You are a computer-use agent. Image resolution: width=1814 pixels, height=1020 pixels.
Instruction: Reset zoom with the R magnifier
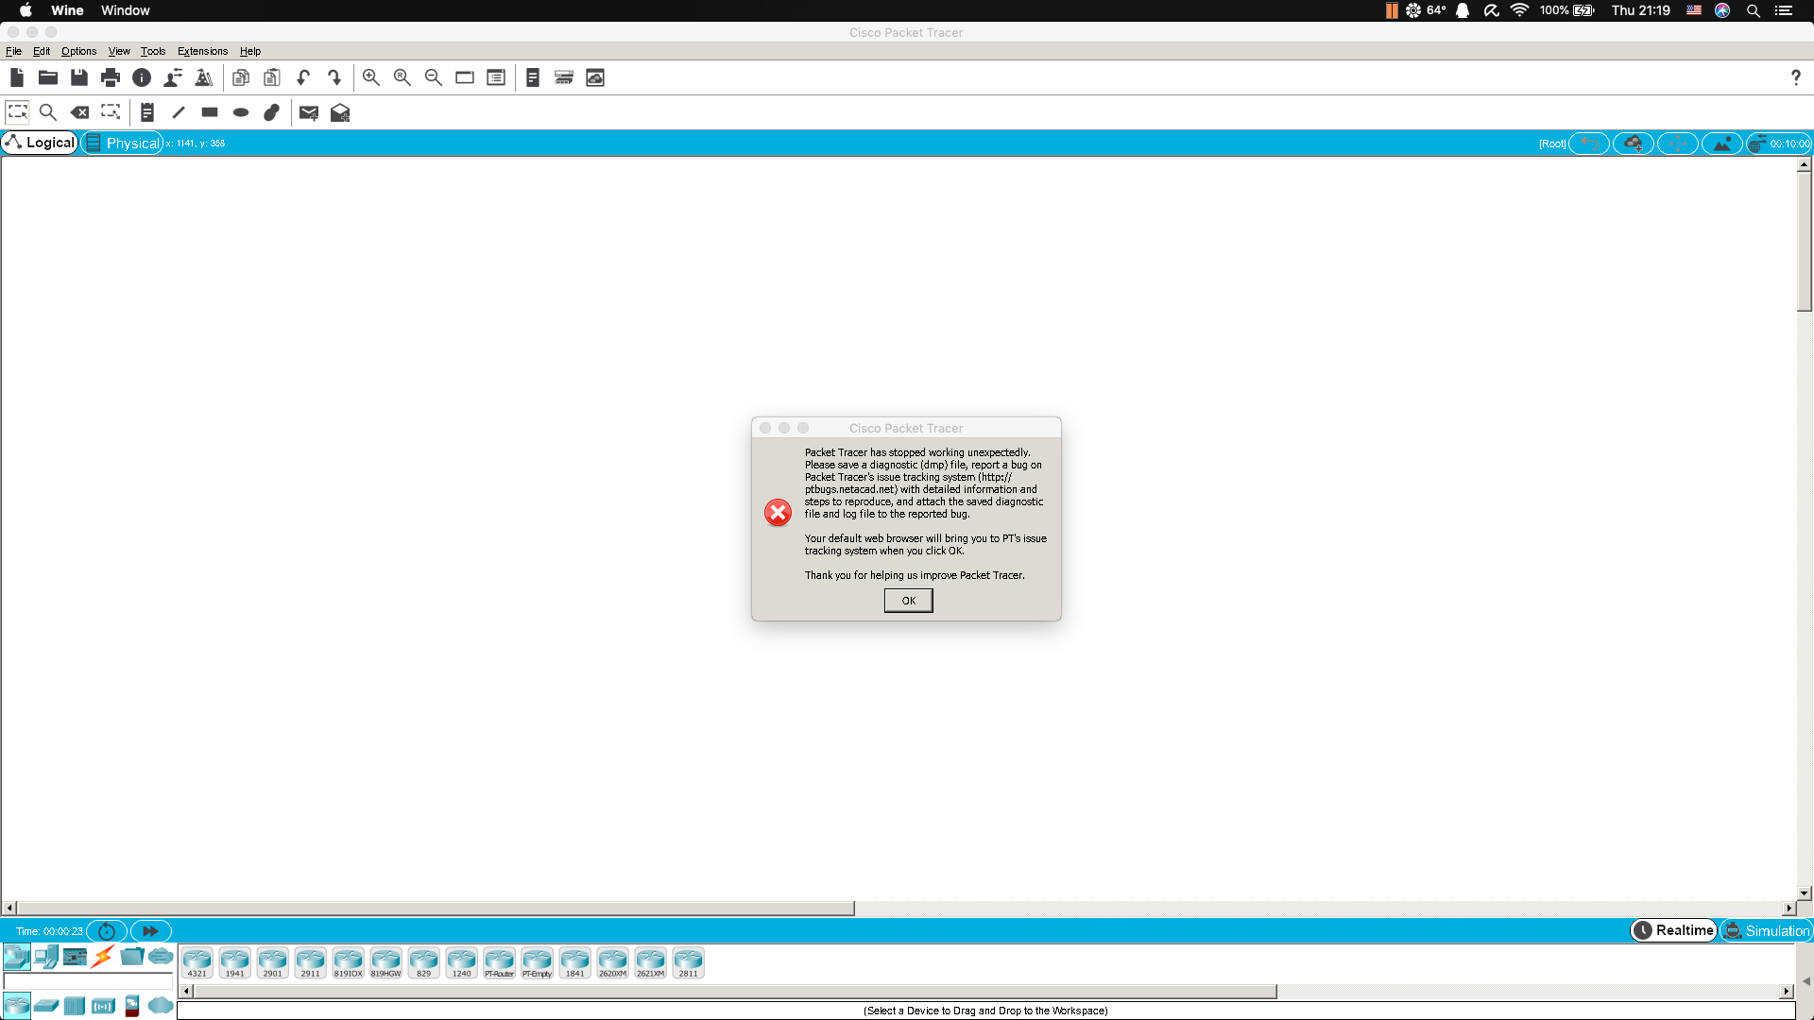(x=402, y=77)
